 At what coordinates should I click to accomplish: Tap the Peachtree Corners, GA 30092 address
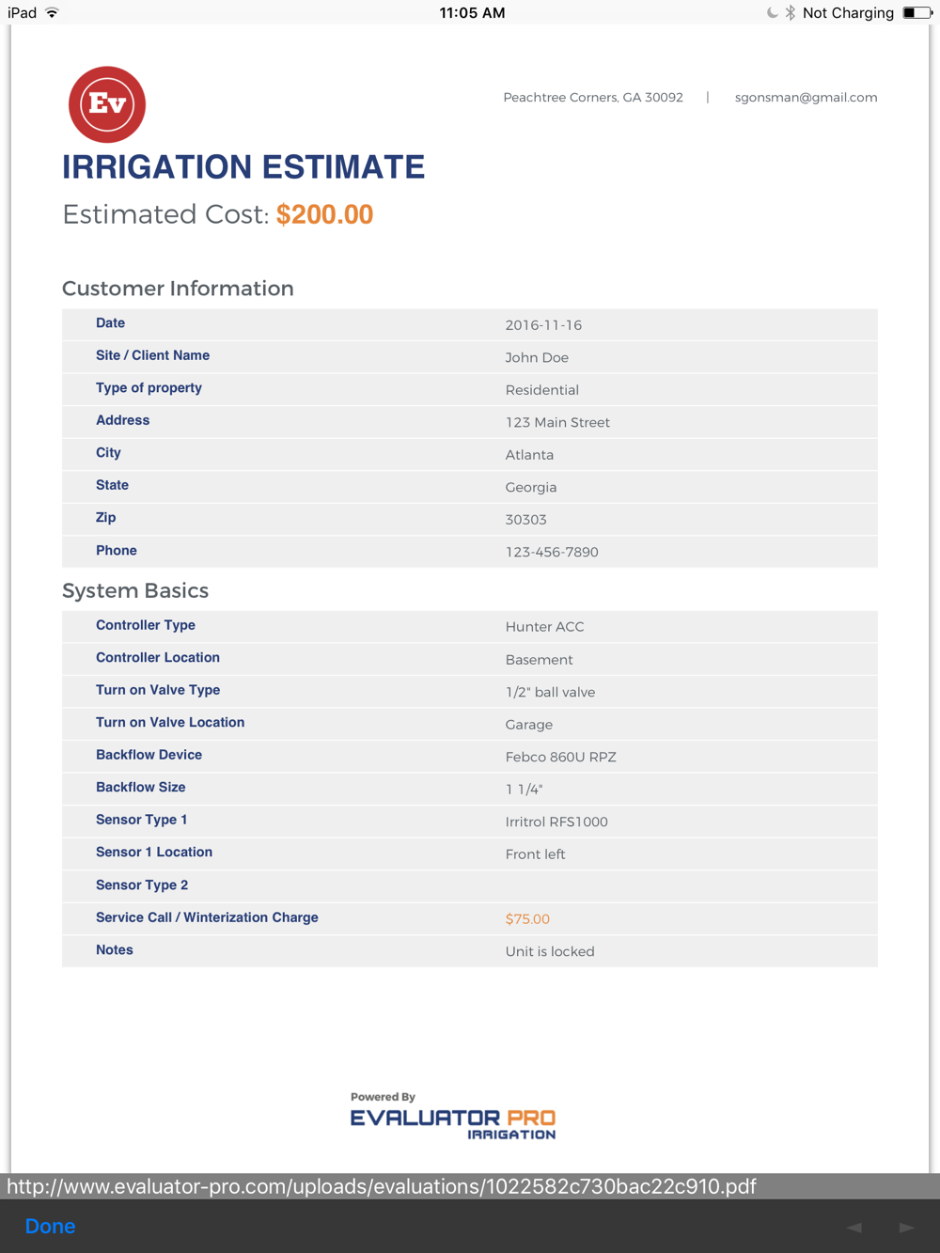[593, 97]
